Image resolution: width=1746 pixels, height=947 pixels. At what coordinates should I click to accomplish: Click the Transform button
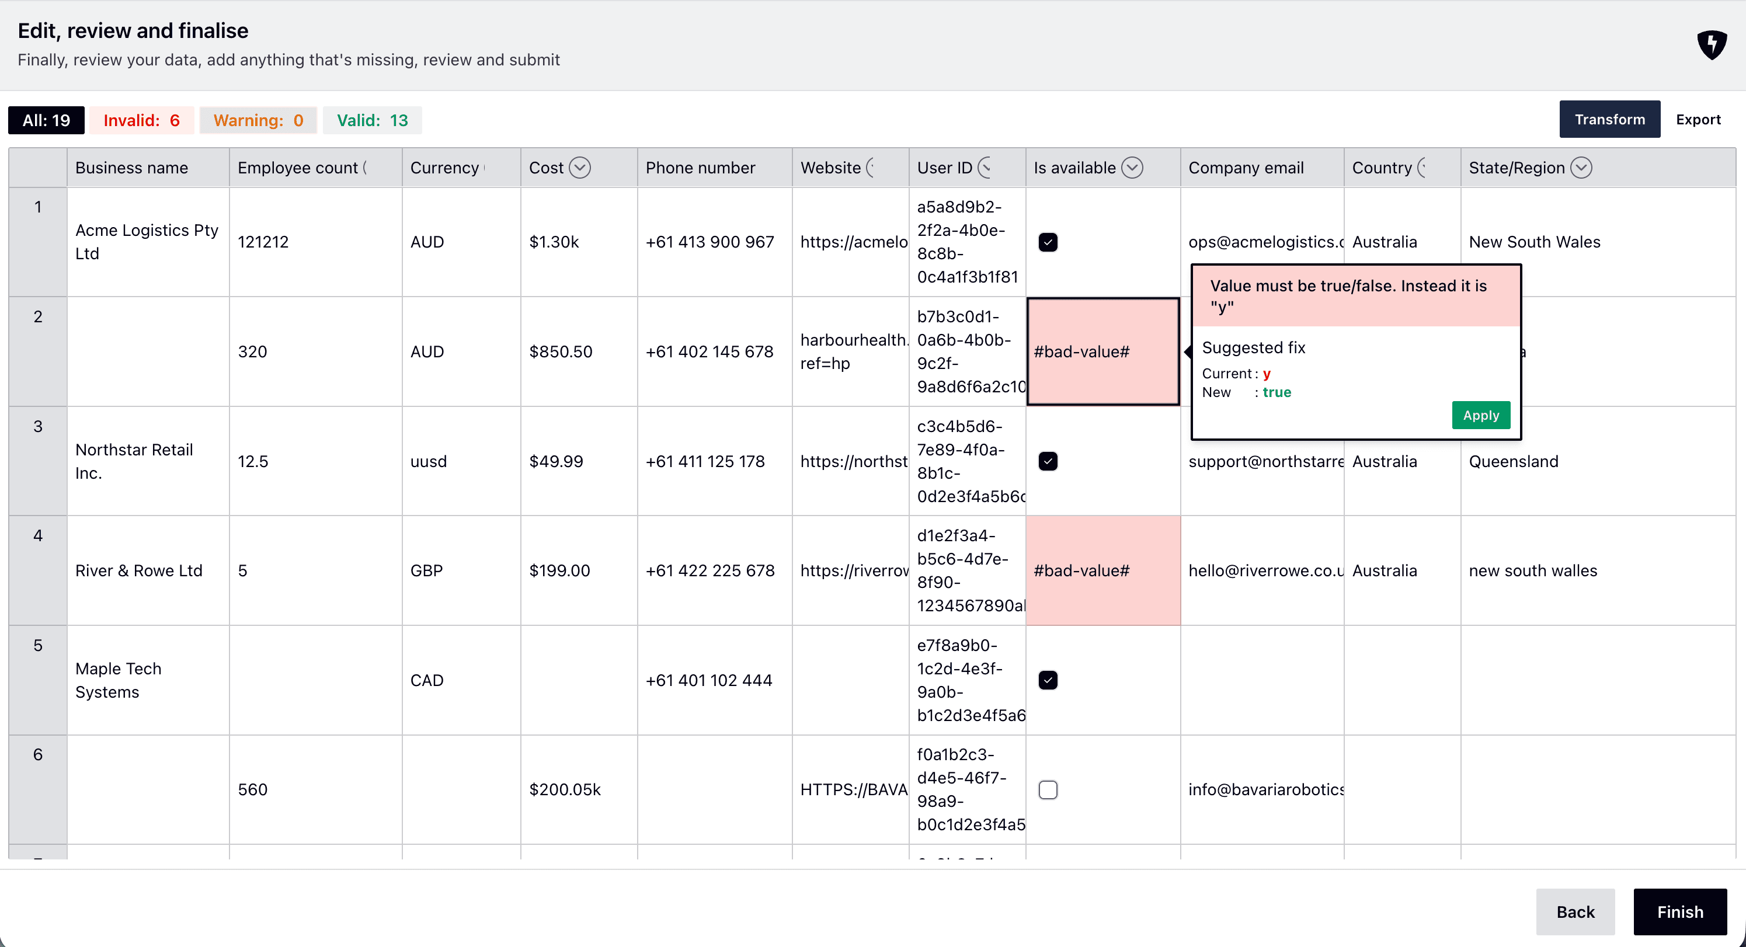[x=1609, y=119]
